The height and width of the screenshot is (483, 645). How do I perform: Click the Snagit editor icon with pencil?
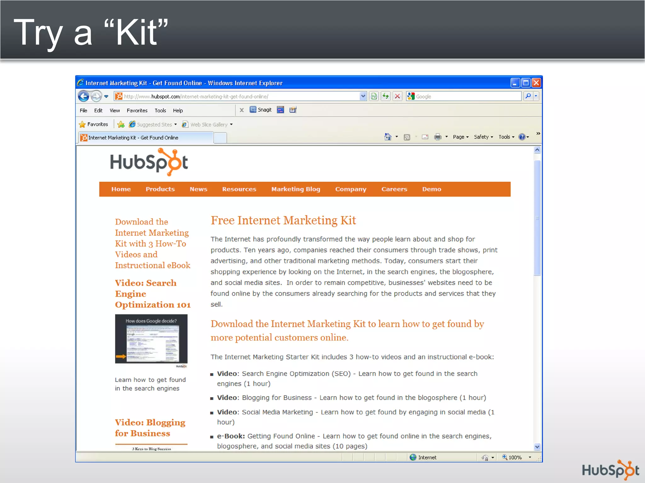[293, 110]
